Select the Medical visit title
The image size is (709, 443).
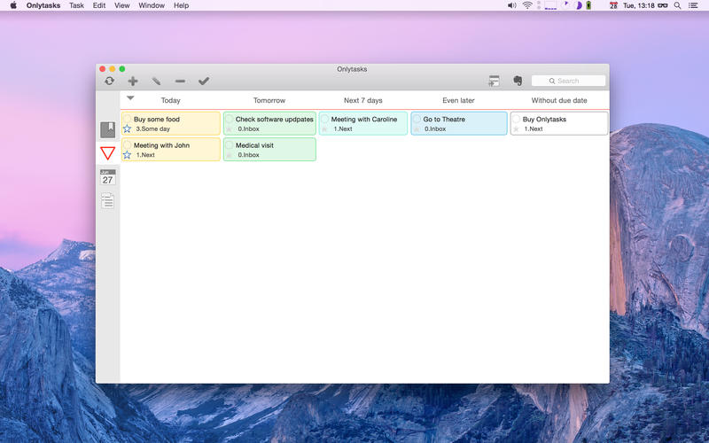click(254, 145)
